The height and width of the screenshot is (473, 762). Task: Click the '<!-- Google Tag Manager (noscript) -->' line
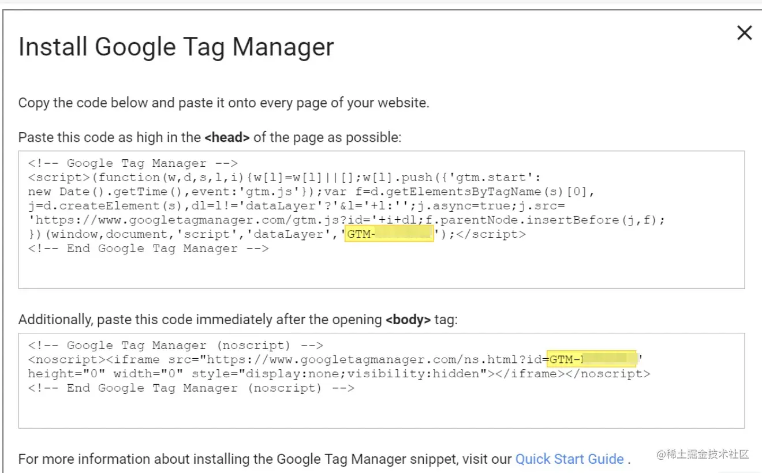[175, 346]
